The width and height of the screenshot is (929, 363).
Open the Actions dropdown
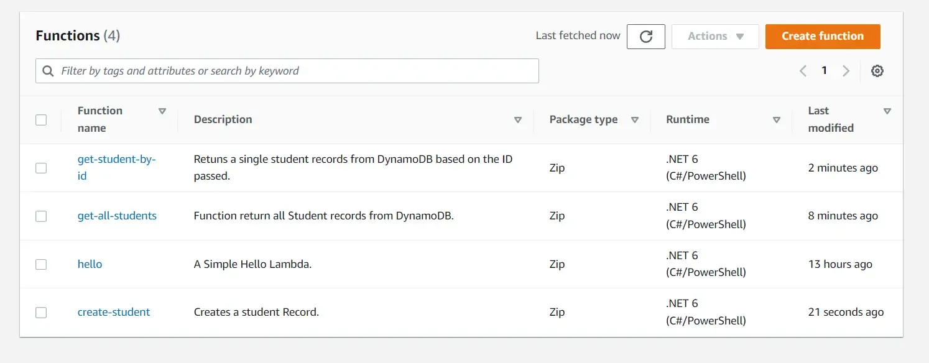[x=714, y=36]
